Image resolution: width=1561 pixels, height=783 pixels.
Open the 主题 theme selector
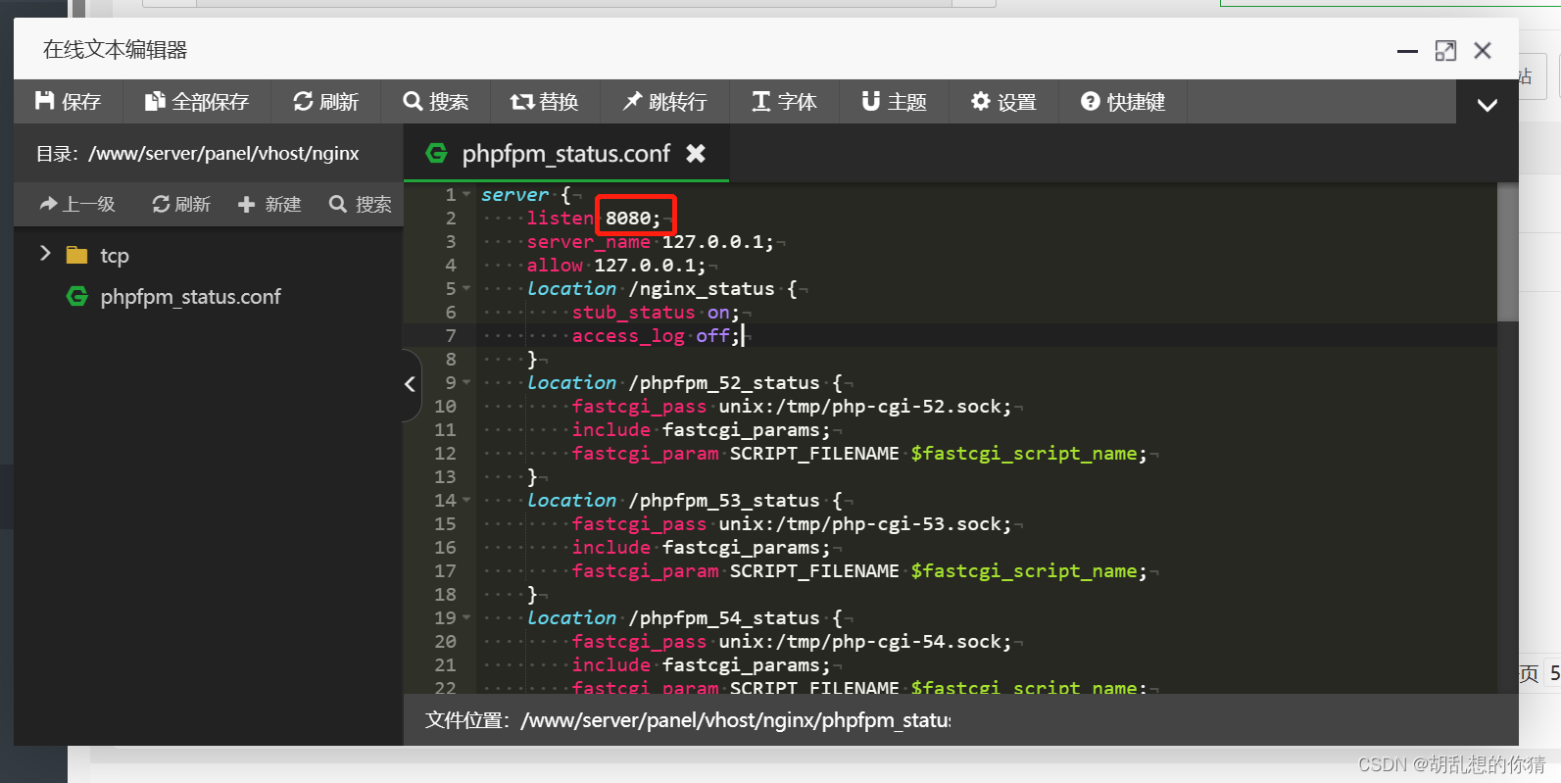pos(894,102)
